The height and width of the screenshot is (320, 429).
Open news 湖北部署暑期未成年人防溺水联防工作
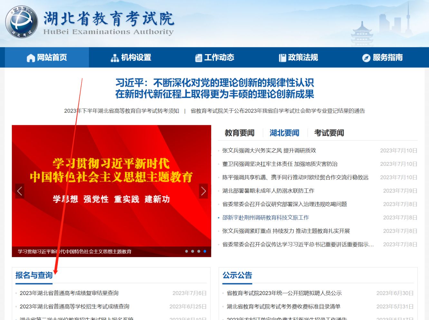[x=268, y=191]
